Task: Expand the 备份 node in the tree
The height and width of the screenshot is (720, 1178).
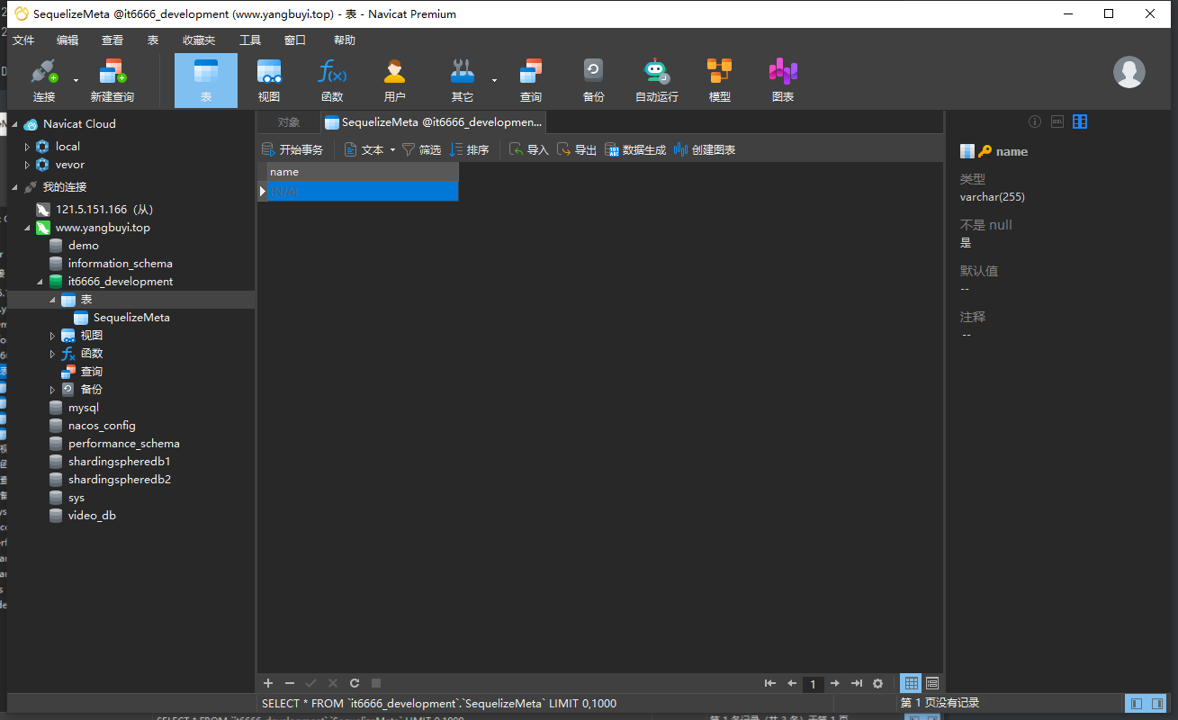Action: pos(52,390)
